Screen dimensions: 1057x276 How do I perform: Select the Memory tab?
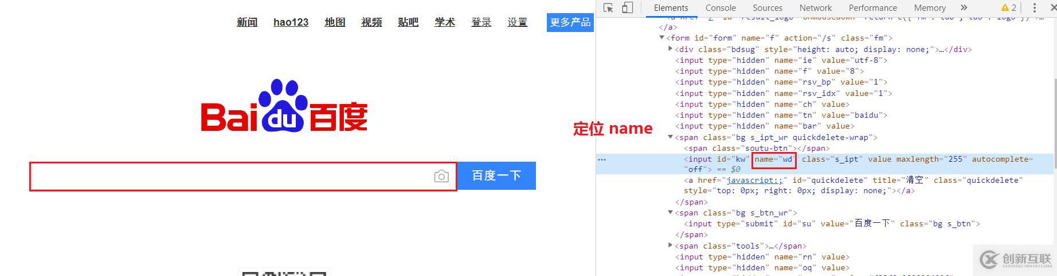coord(930,7)
